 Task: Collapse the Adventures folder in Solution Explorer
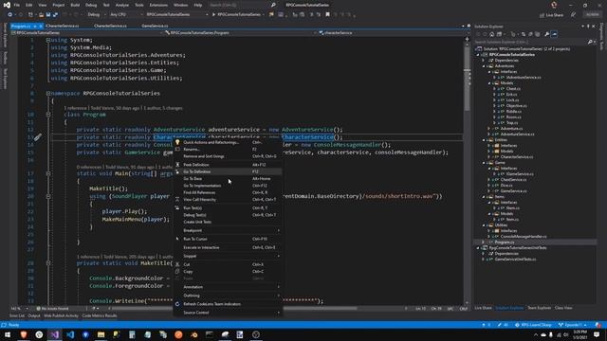pos(484,66)
